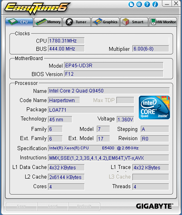Click the Save button
This screenshot has height=215, width=182.
pos(21,206)
